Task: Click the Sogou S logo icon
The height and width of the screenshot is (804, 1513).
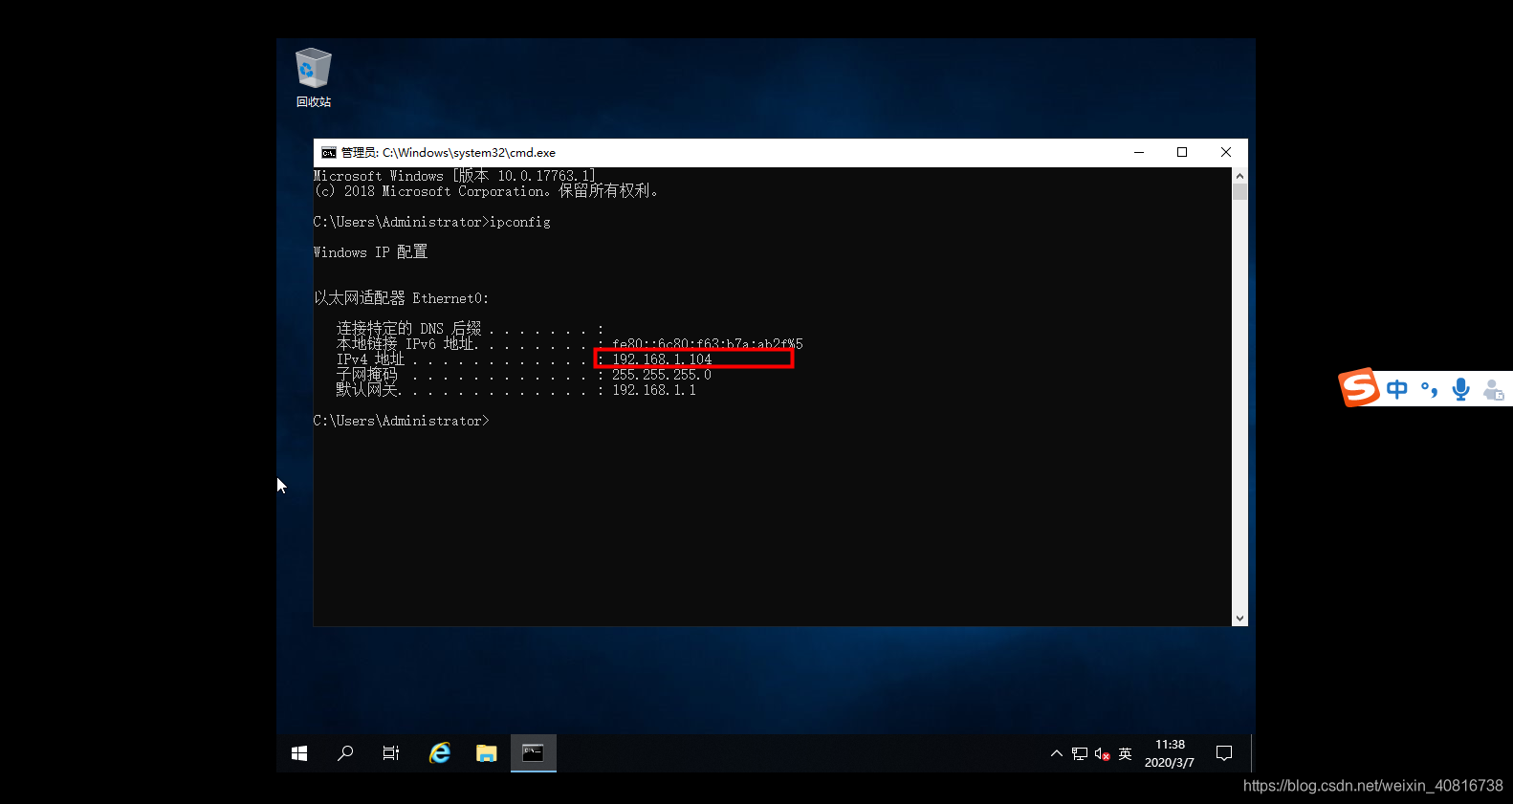Action: point(1359,388)
